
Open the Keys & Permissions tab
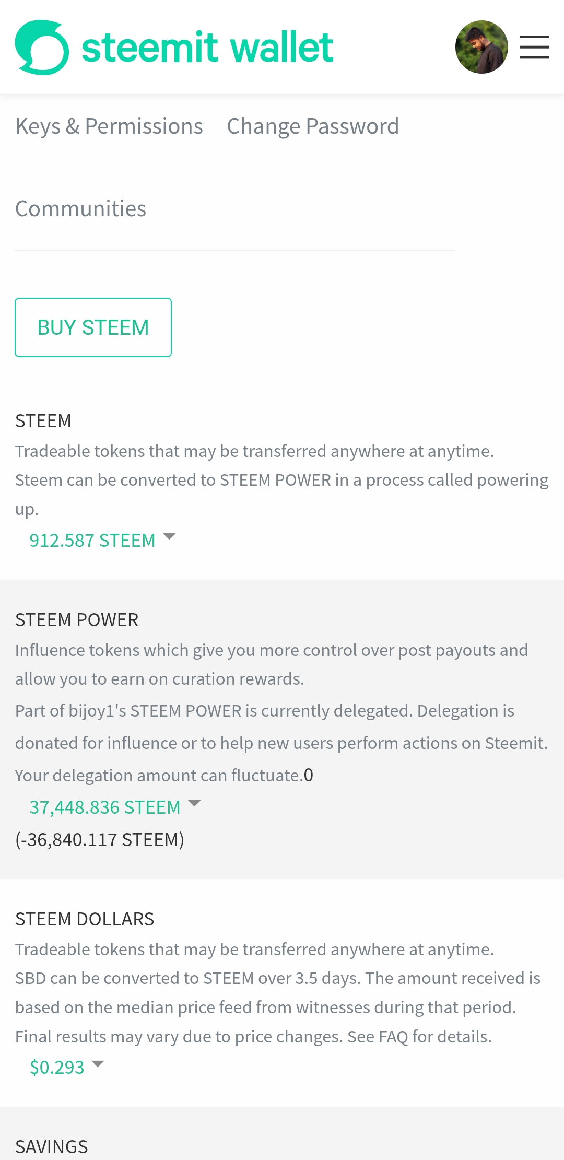109,126
